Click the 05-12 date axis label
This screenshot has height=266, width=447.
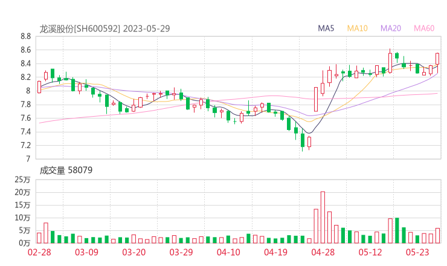click(370, 252)
